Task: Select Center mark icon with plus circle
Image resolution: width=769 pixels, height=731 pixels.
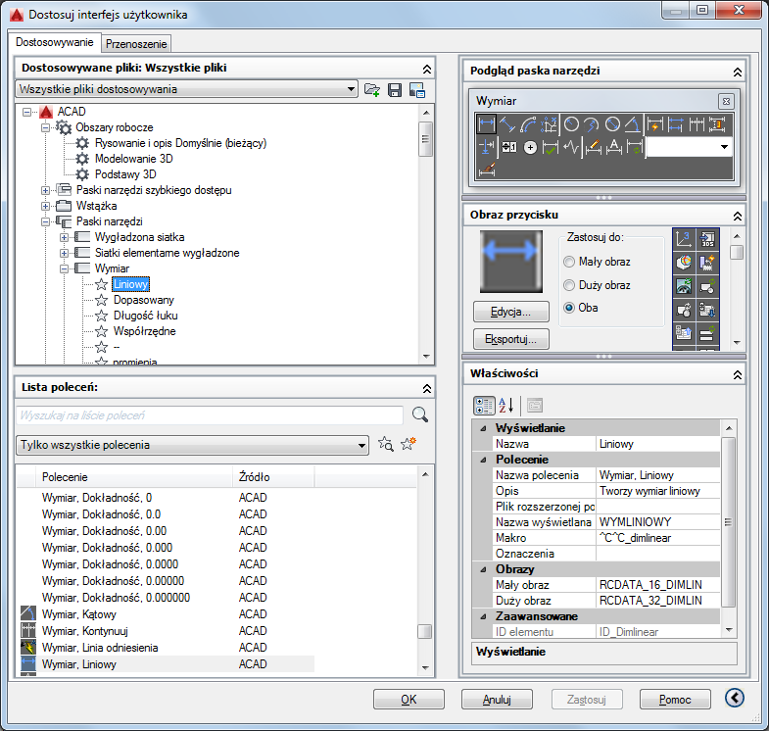Action: coord(530,147)
